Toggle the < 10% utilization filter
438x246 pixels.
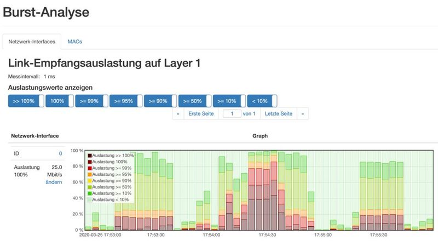pyautogui.click(x=262, y=101)
